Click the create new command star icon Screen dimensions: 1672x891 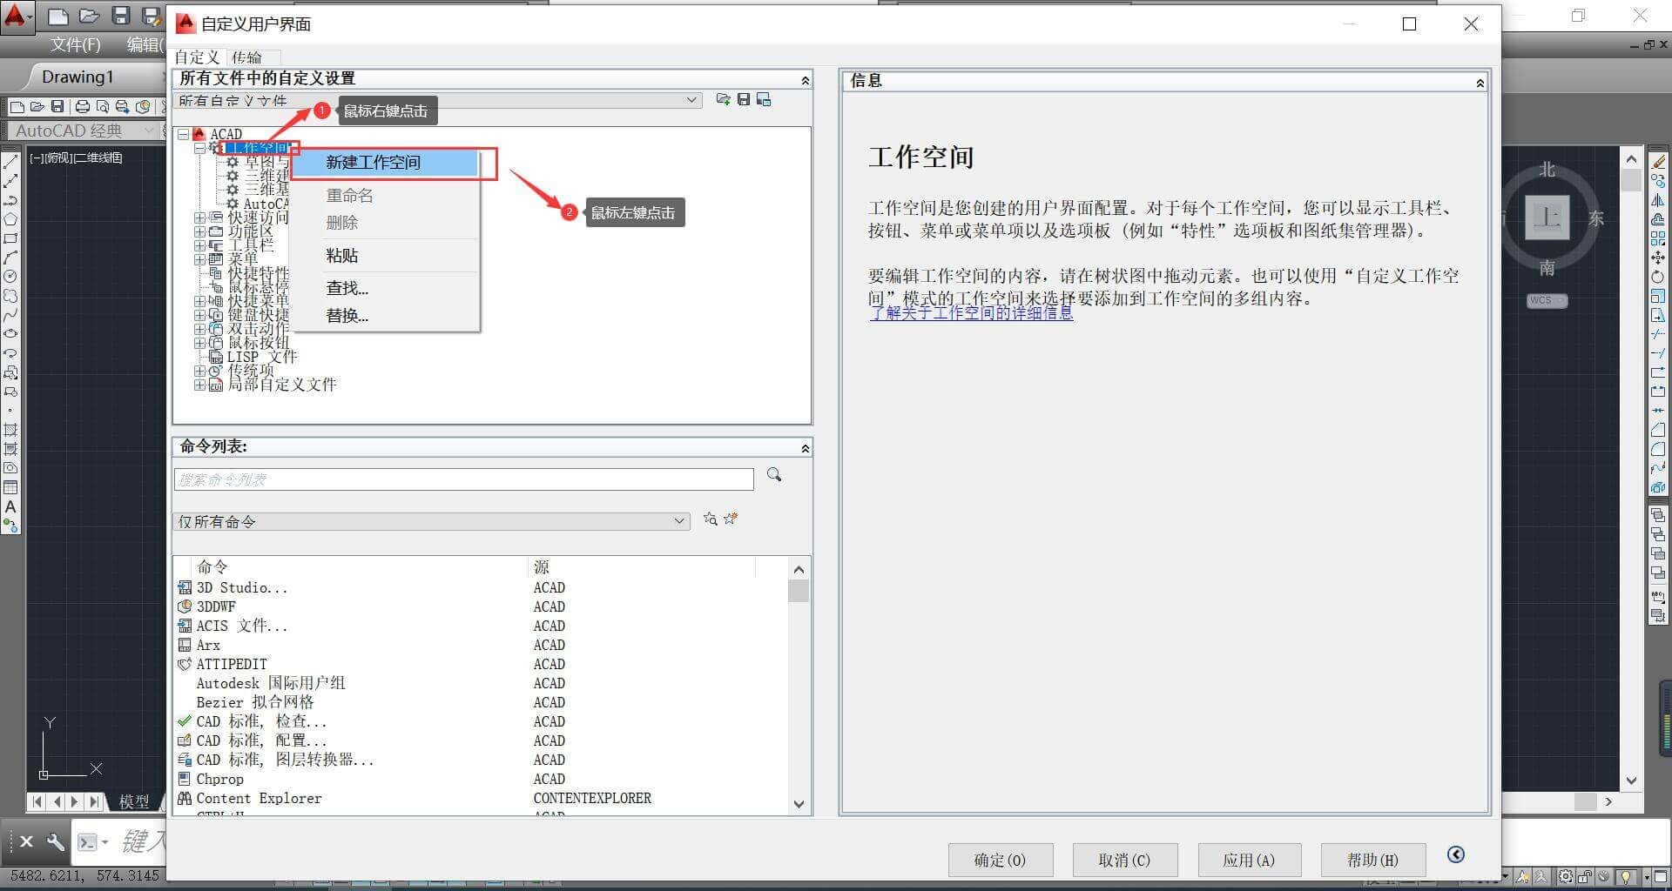tap(731, 519)
